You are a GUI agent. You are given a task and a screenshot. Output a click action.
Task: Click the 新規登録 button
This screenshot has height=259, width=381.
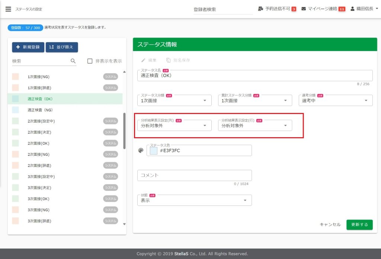28,47
